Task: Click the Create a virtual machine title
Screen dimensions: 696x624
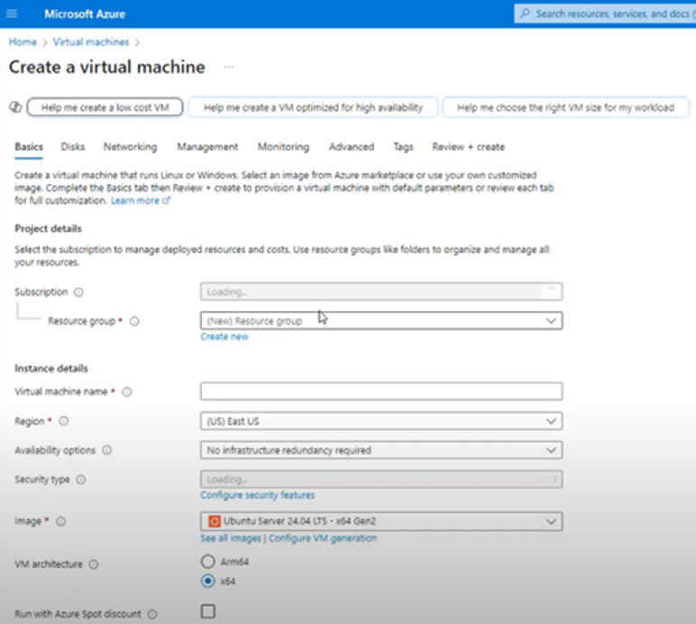Action: (107, 67)
